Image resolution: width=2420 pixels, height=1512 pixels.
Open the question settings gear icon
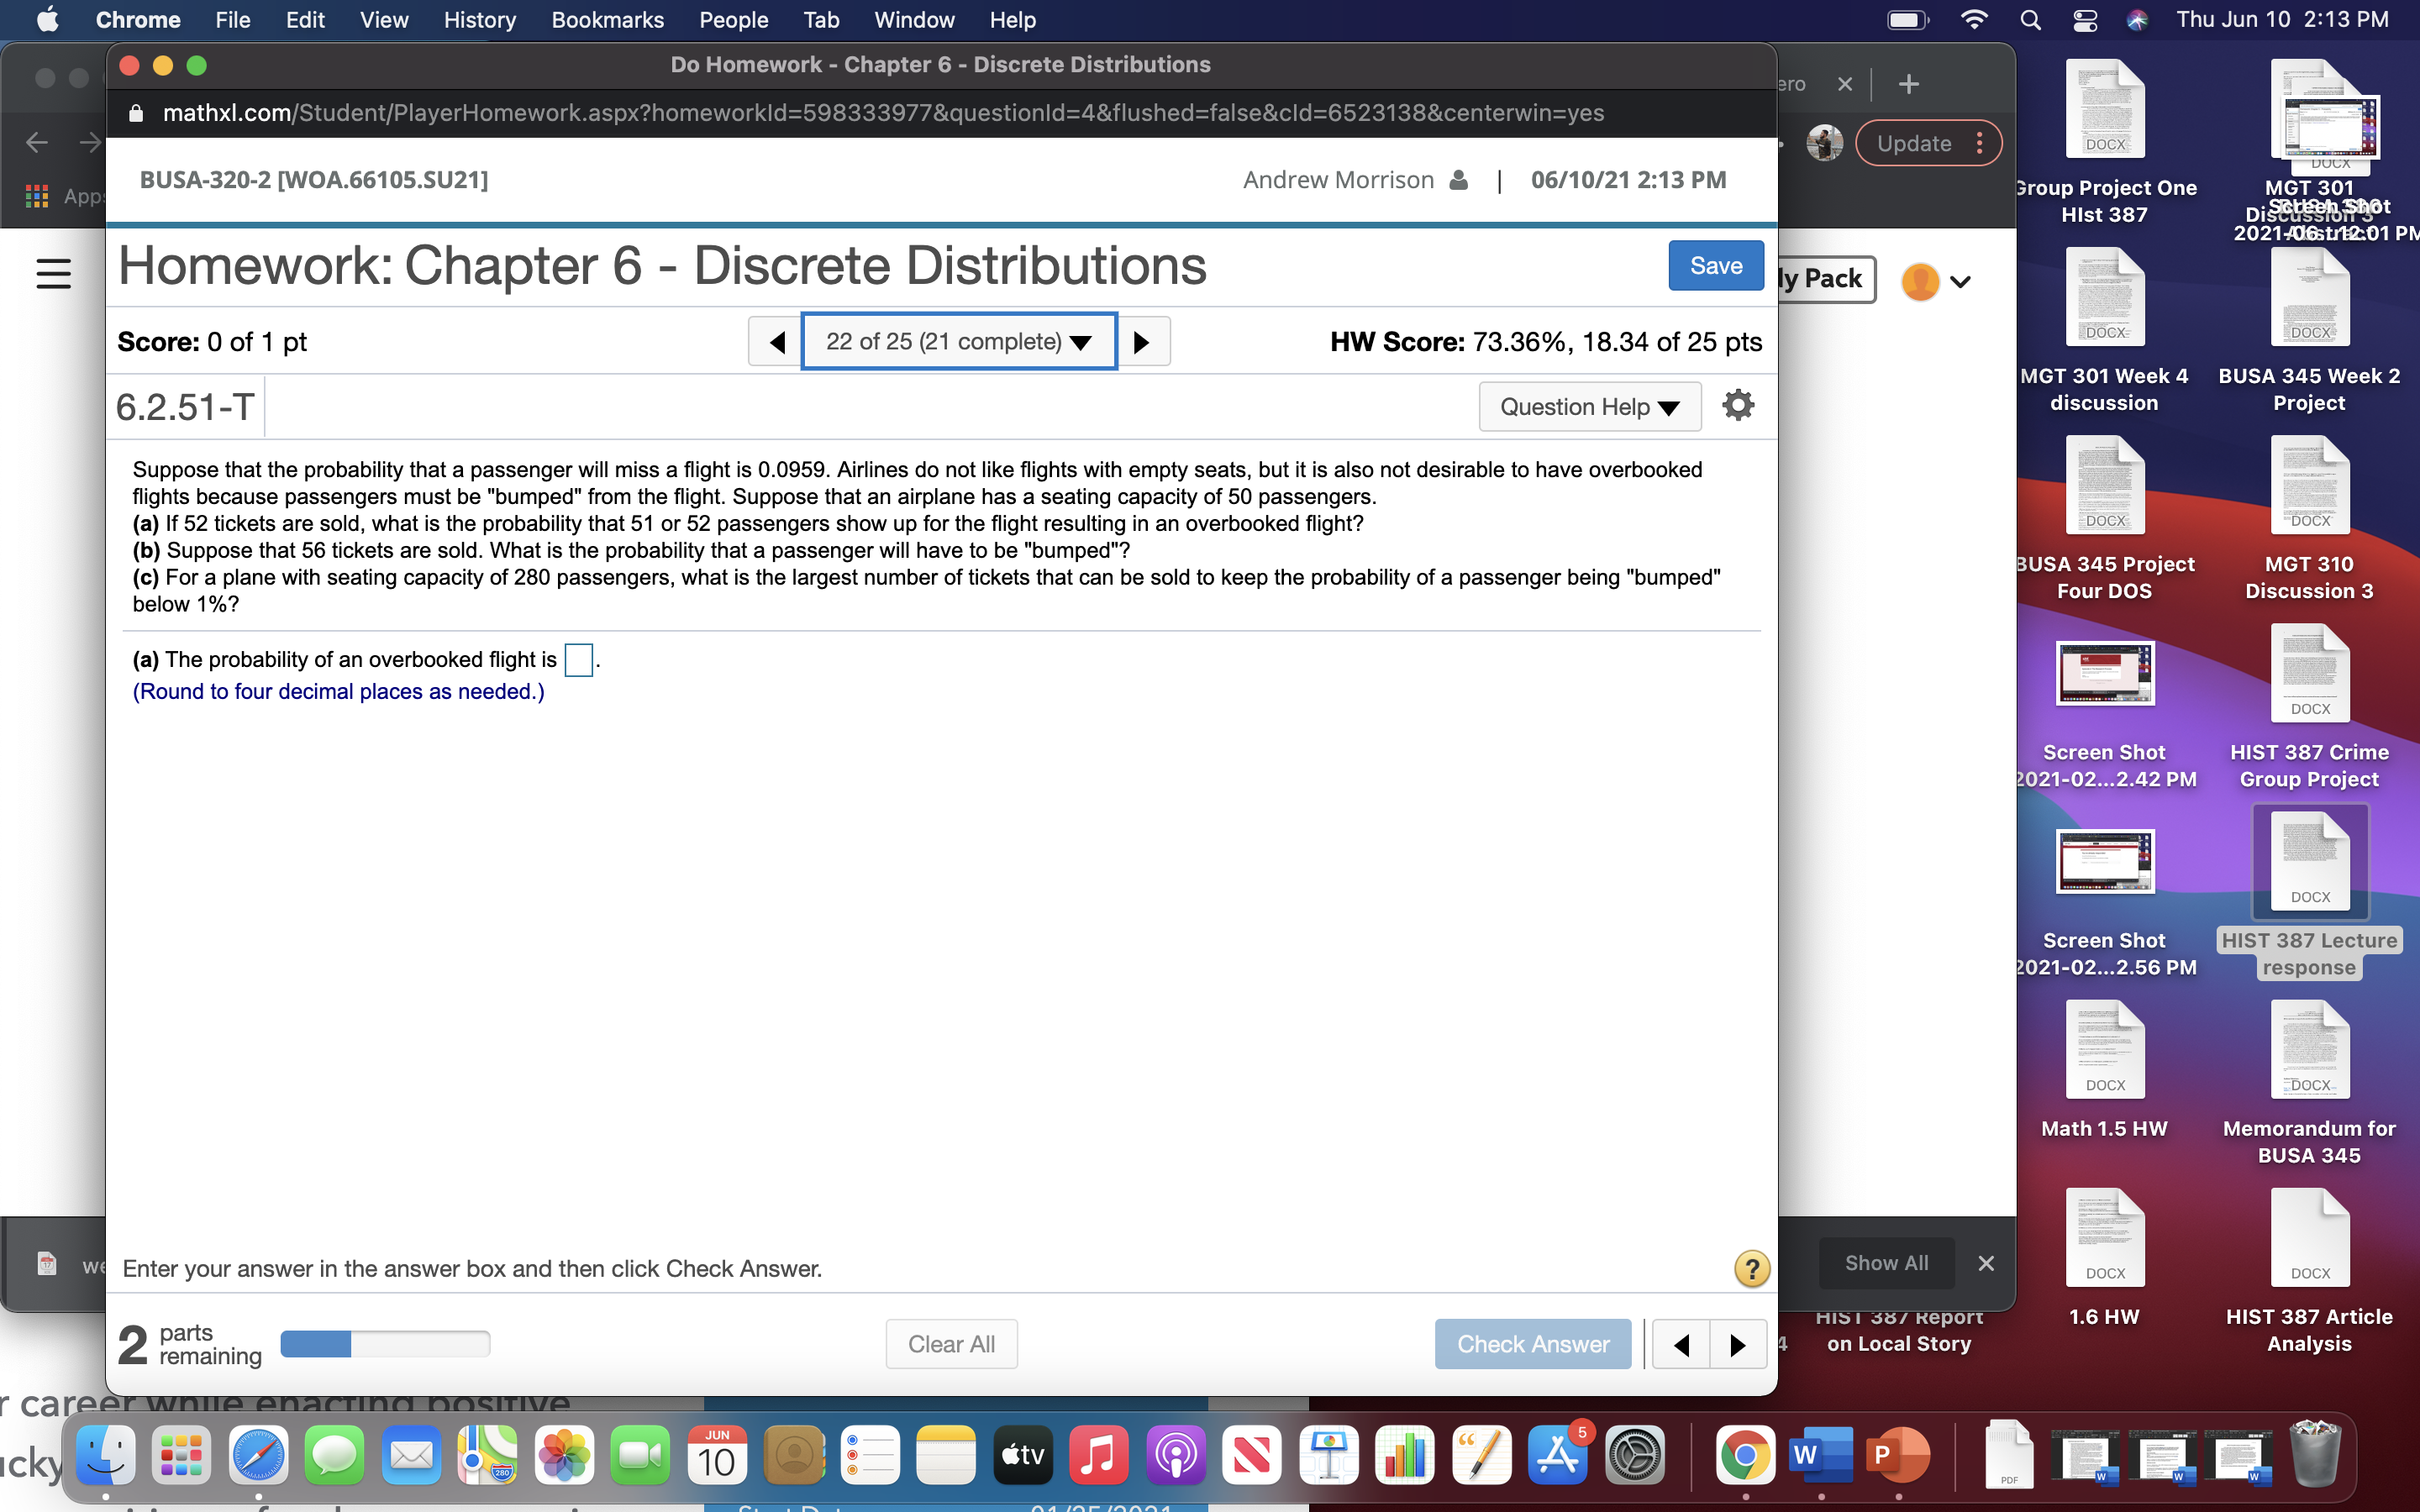pyautogui.click(x=1738, y=405)
